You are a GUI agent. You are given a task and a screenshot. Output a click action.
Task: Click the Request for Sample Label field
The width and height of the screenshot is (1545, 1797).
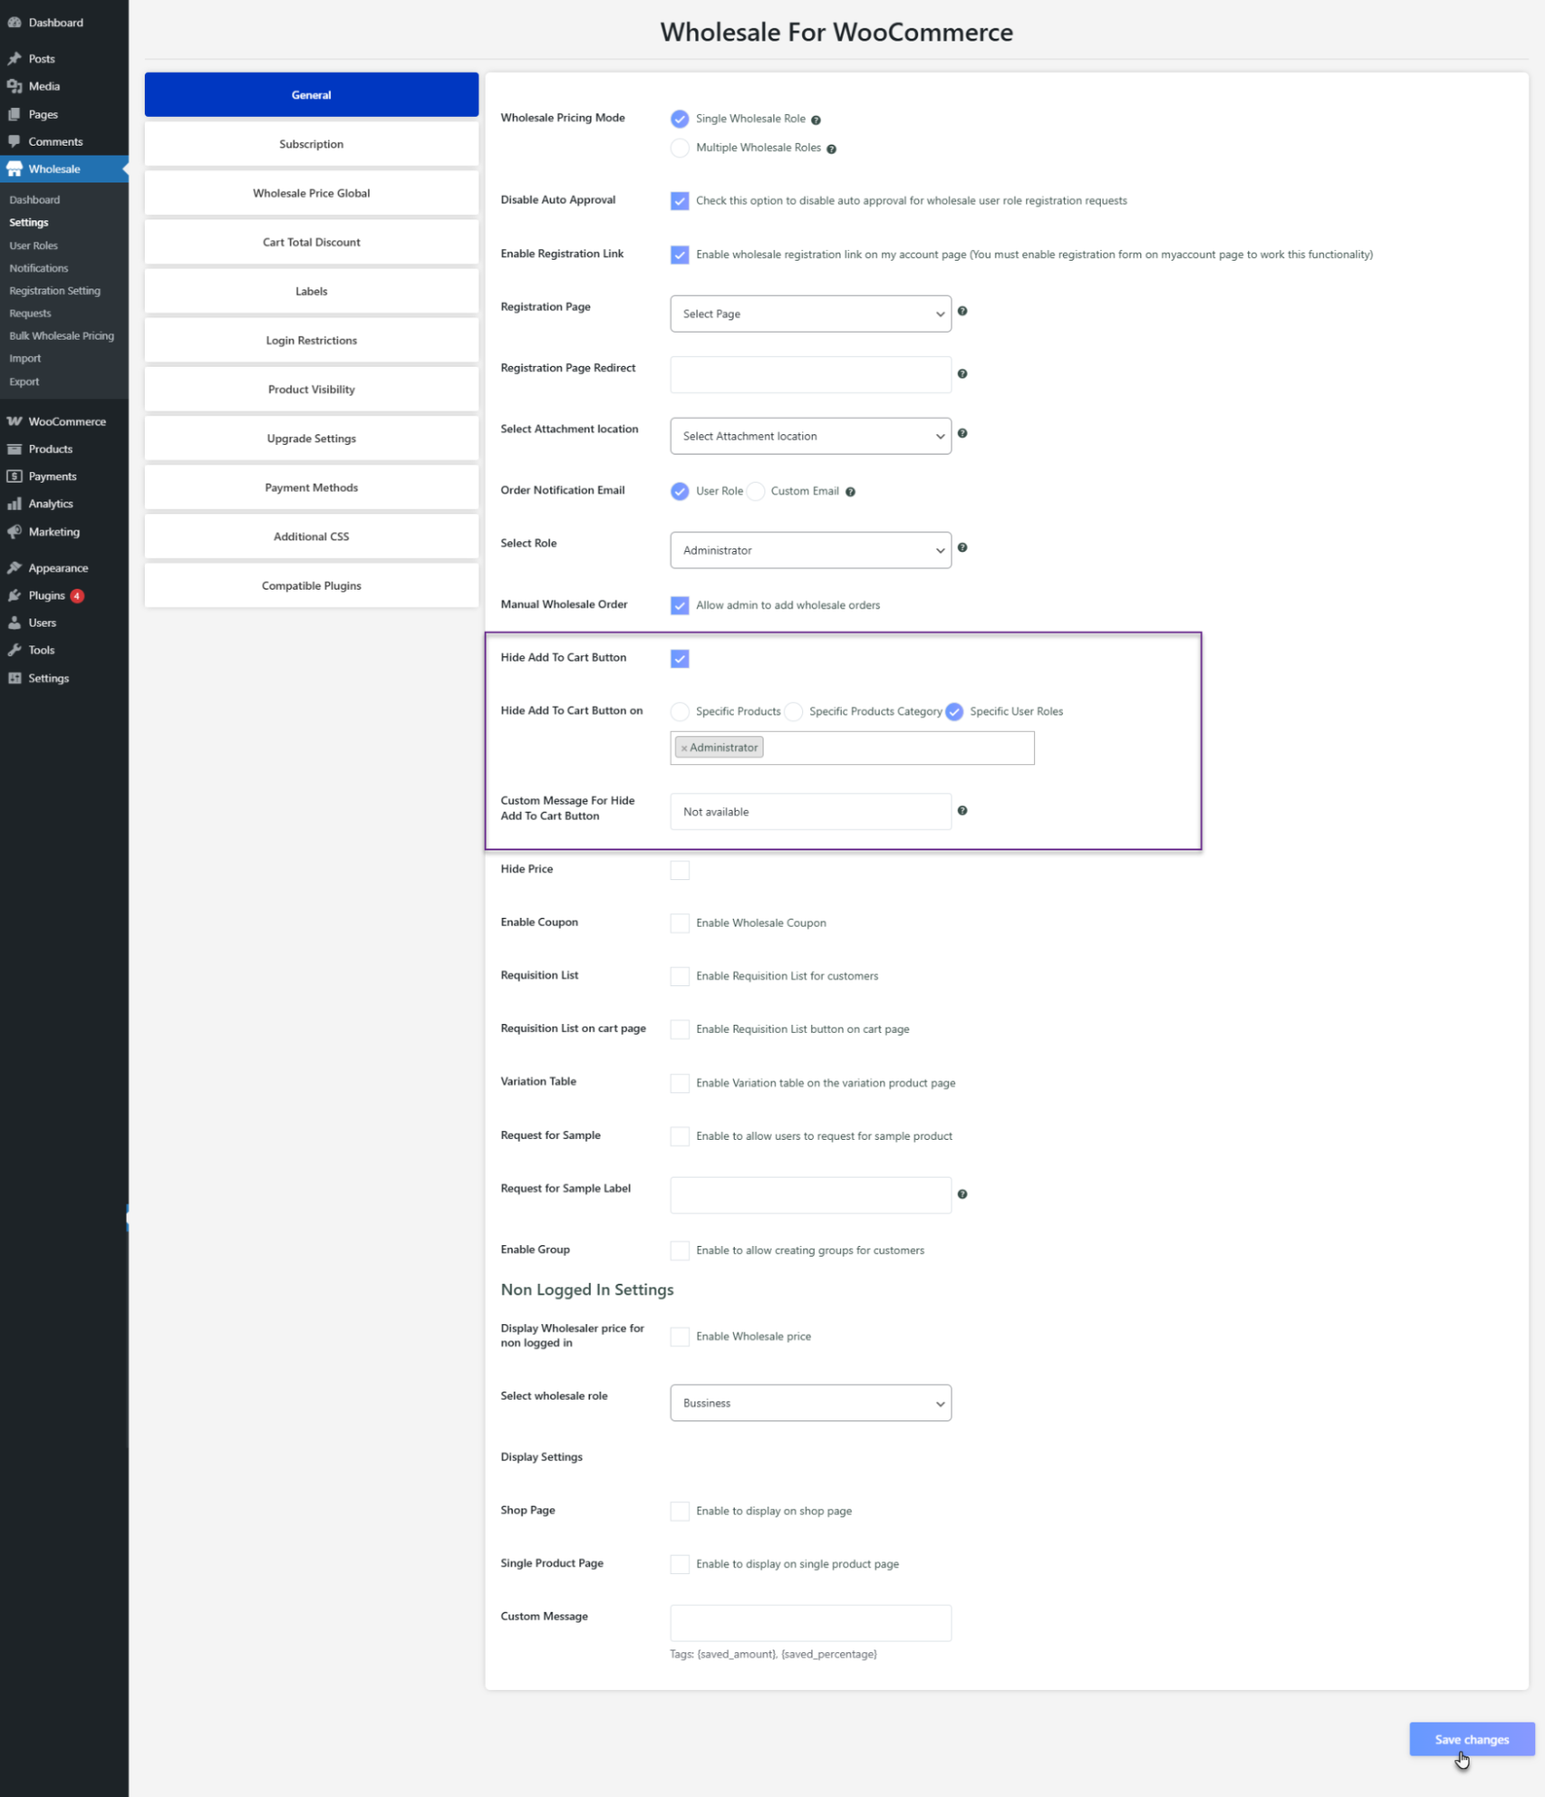pyautogui.click(x=810, y=1195)
